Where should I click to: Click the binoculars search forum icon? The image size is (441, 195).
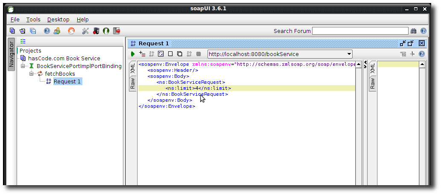tap(413, 31)
